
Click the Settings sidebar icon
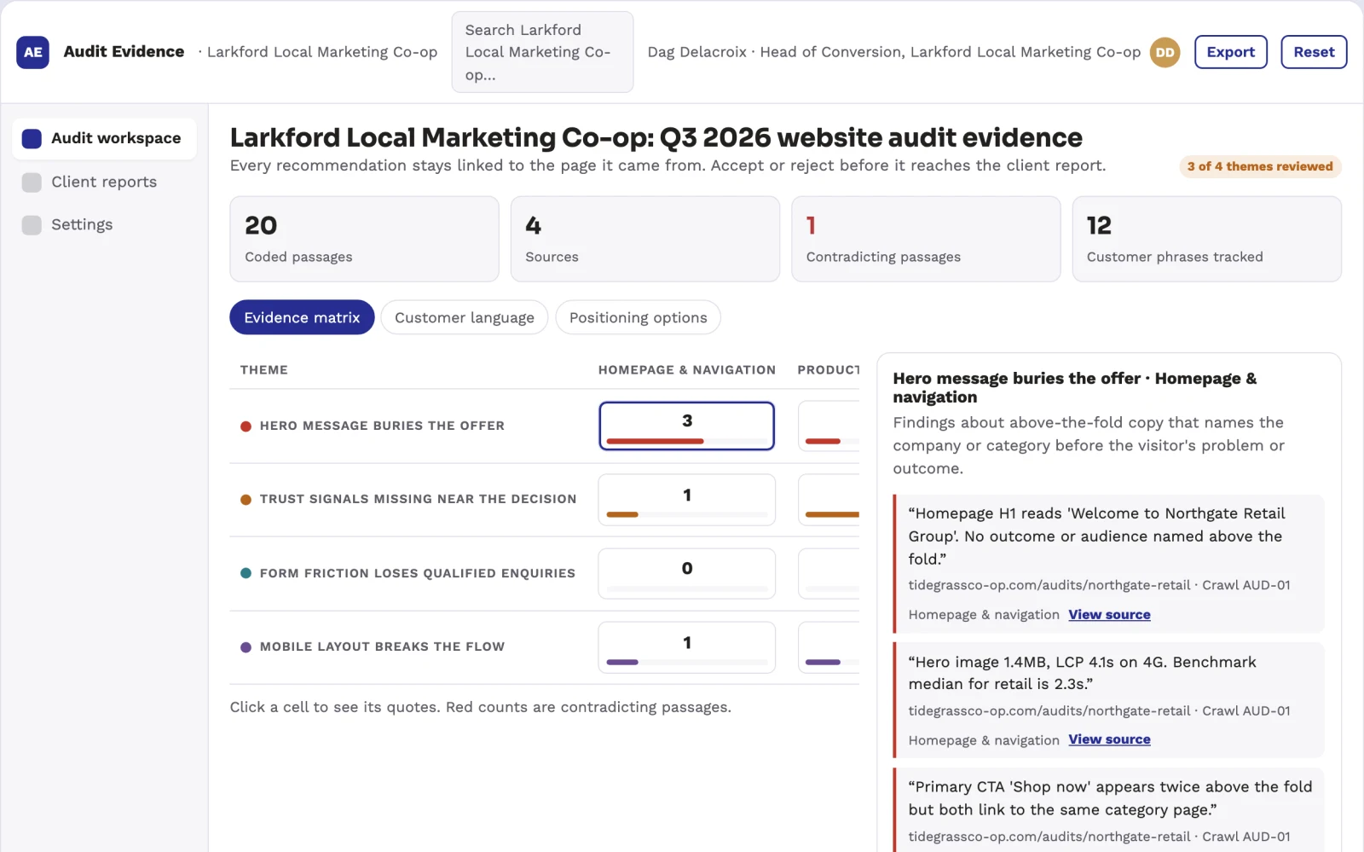coord(32,224)
